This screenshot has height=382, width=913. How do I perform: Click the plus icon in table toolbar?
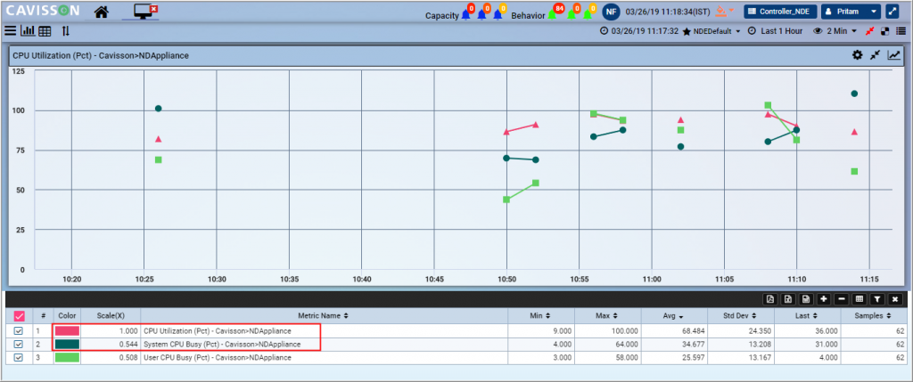(x=823, y=299)
